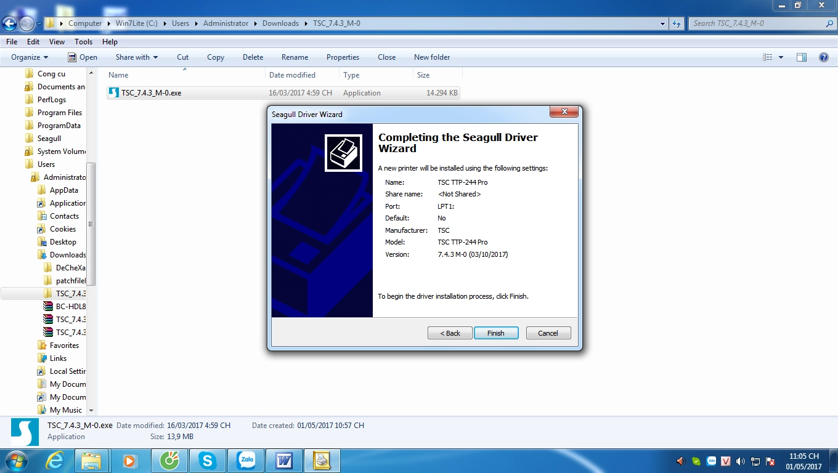
Task: Click Computer in the address breadcrumb
Action: pos(85,23)
